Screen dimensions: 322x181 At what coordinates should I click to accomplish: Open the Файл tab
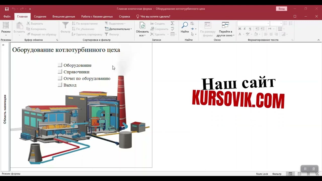coord(7,17)
